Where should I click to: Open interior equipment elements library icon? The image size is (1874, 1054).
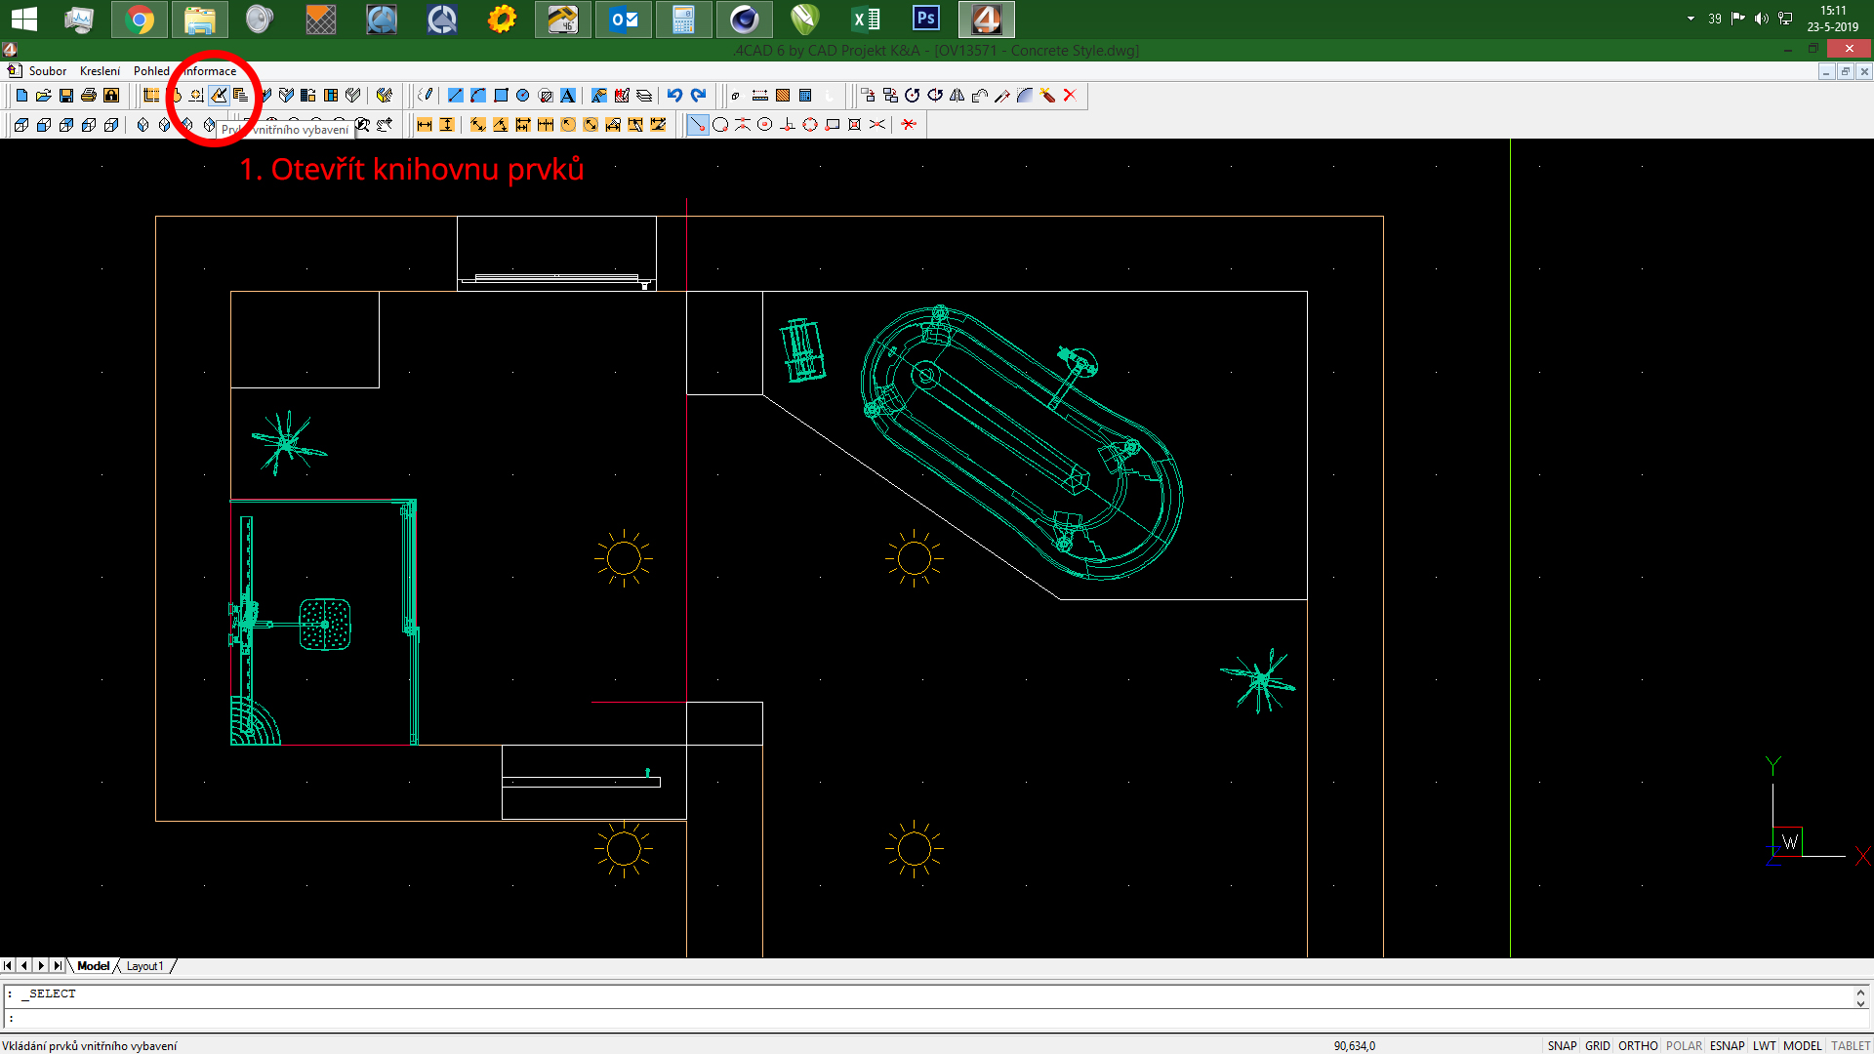[219, 96]
